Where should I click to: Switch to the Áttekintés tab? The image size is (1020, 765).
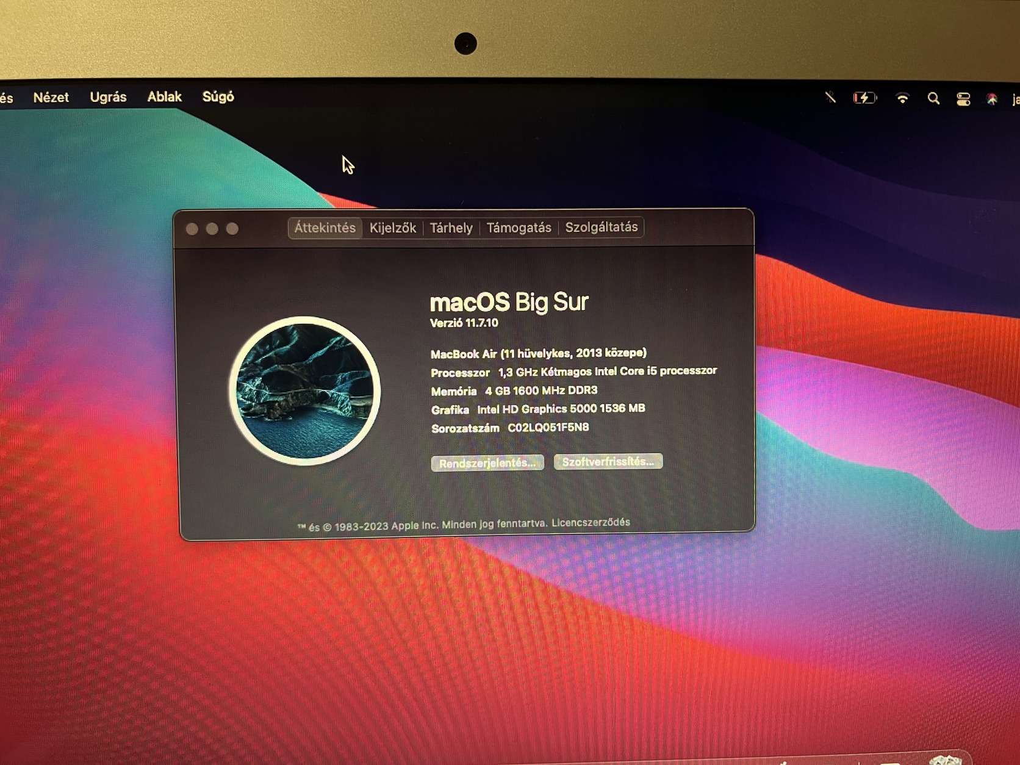pos(325,228)
